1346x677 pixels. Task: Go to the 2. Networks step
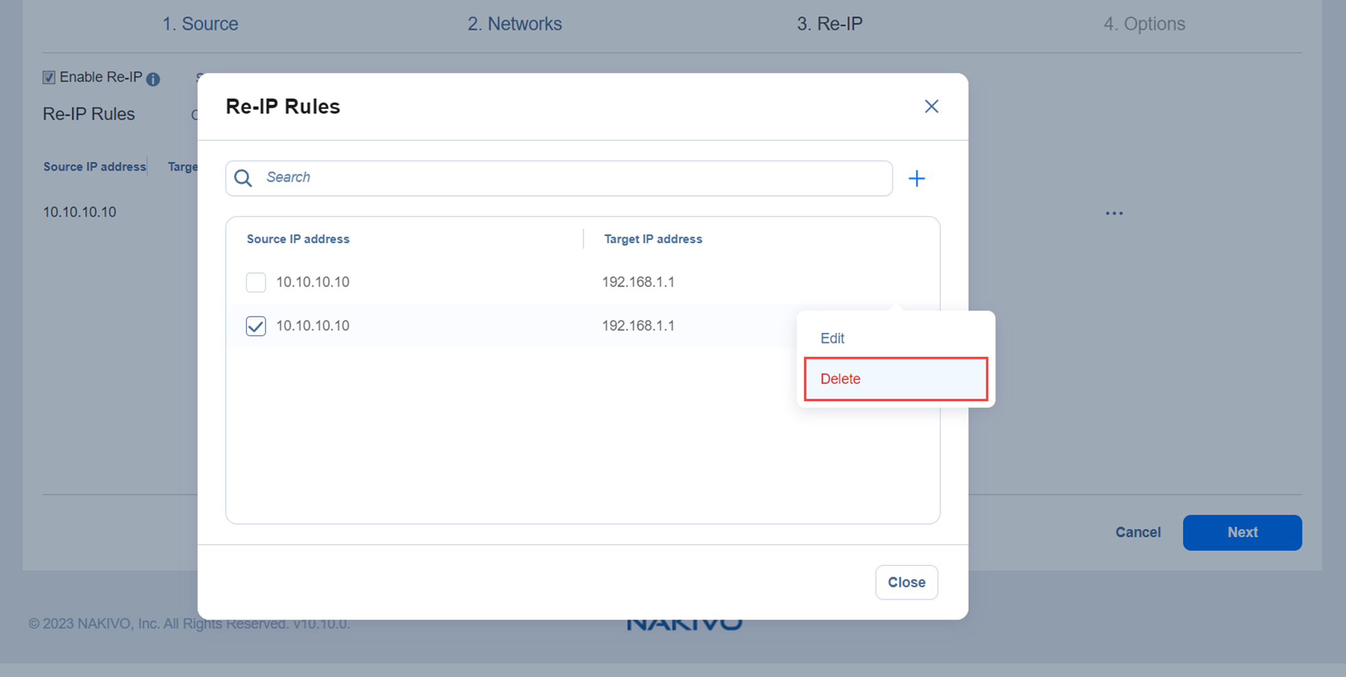point(514,24)
